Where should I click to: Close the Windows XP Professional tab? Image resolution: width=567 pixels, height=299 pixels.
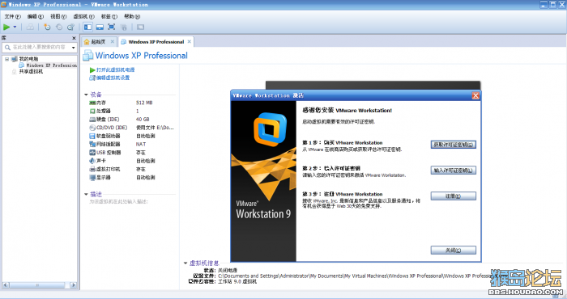pyautogui.click(x=189, y=42)
